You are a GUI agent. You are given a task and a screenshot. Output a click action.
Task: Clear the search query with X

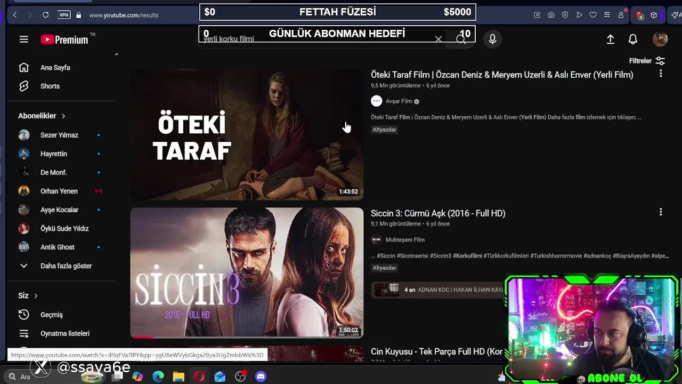tap(438, 39)
